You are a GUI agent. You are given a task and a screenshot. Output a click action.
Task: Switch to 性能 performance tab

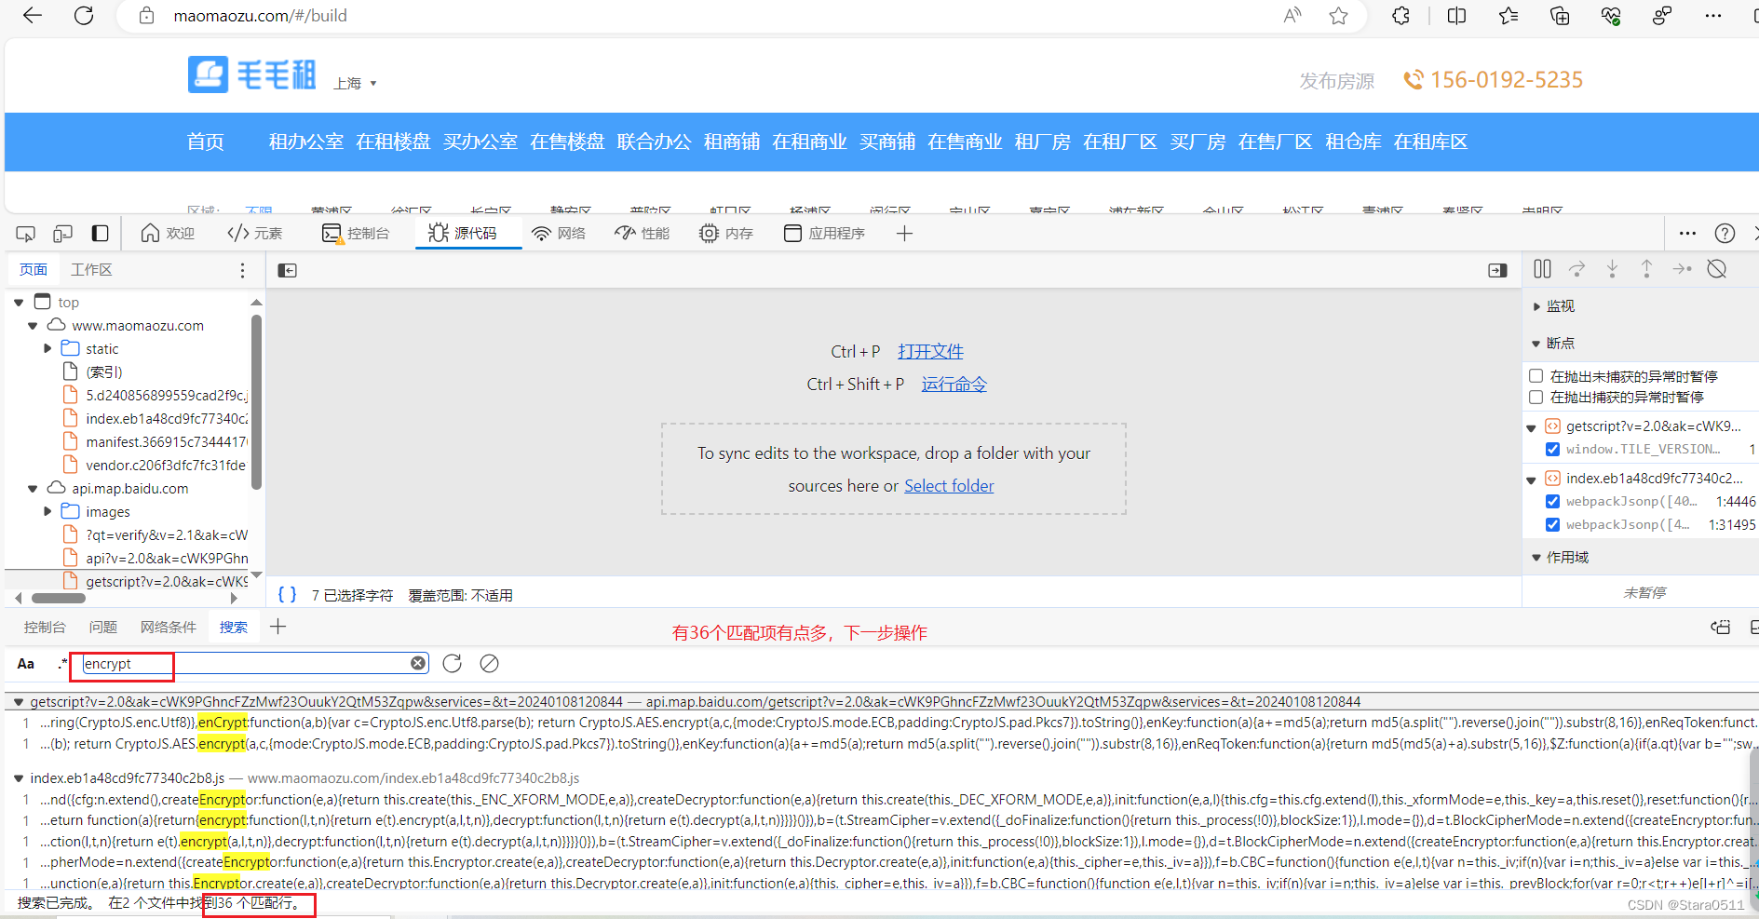643,233
